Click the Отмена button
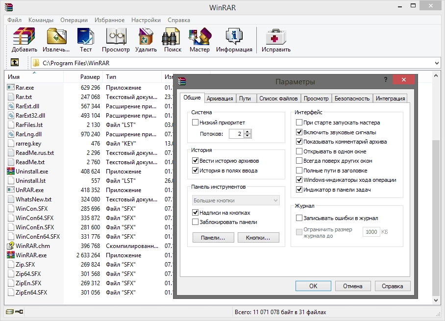 pyautogui.click(x=353, y=286)
